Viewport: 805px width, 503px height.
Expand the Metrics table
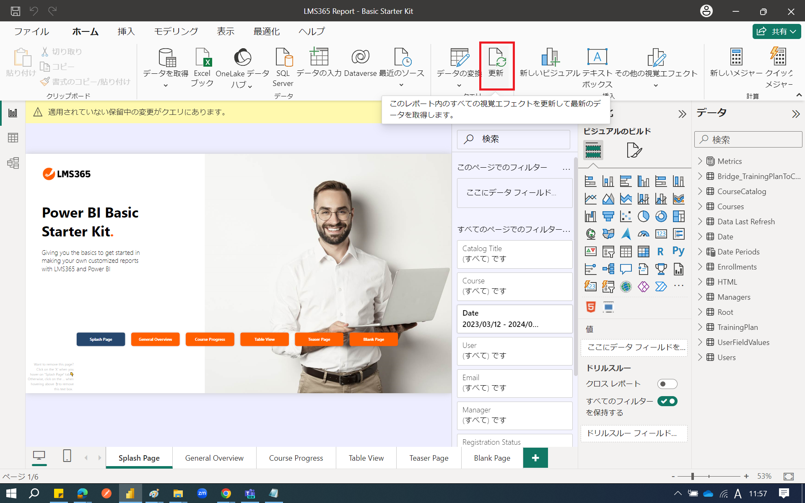(700, 161)
